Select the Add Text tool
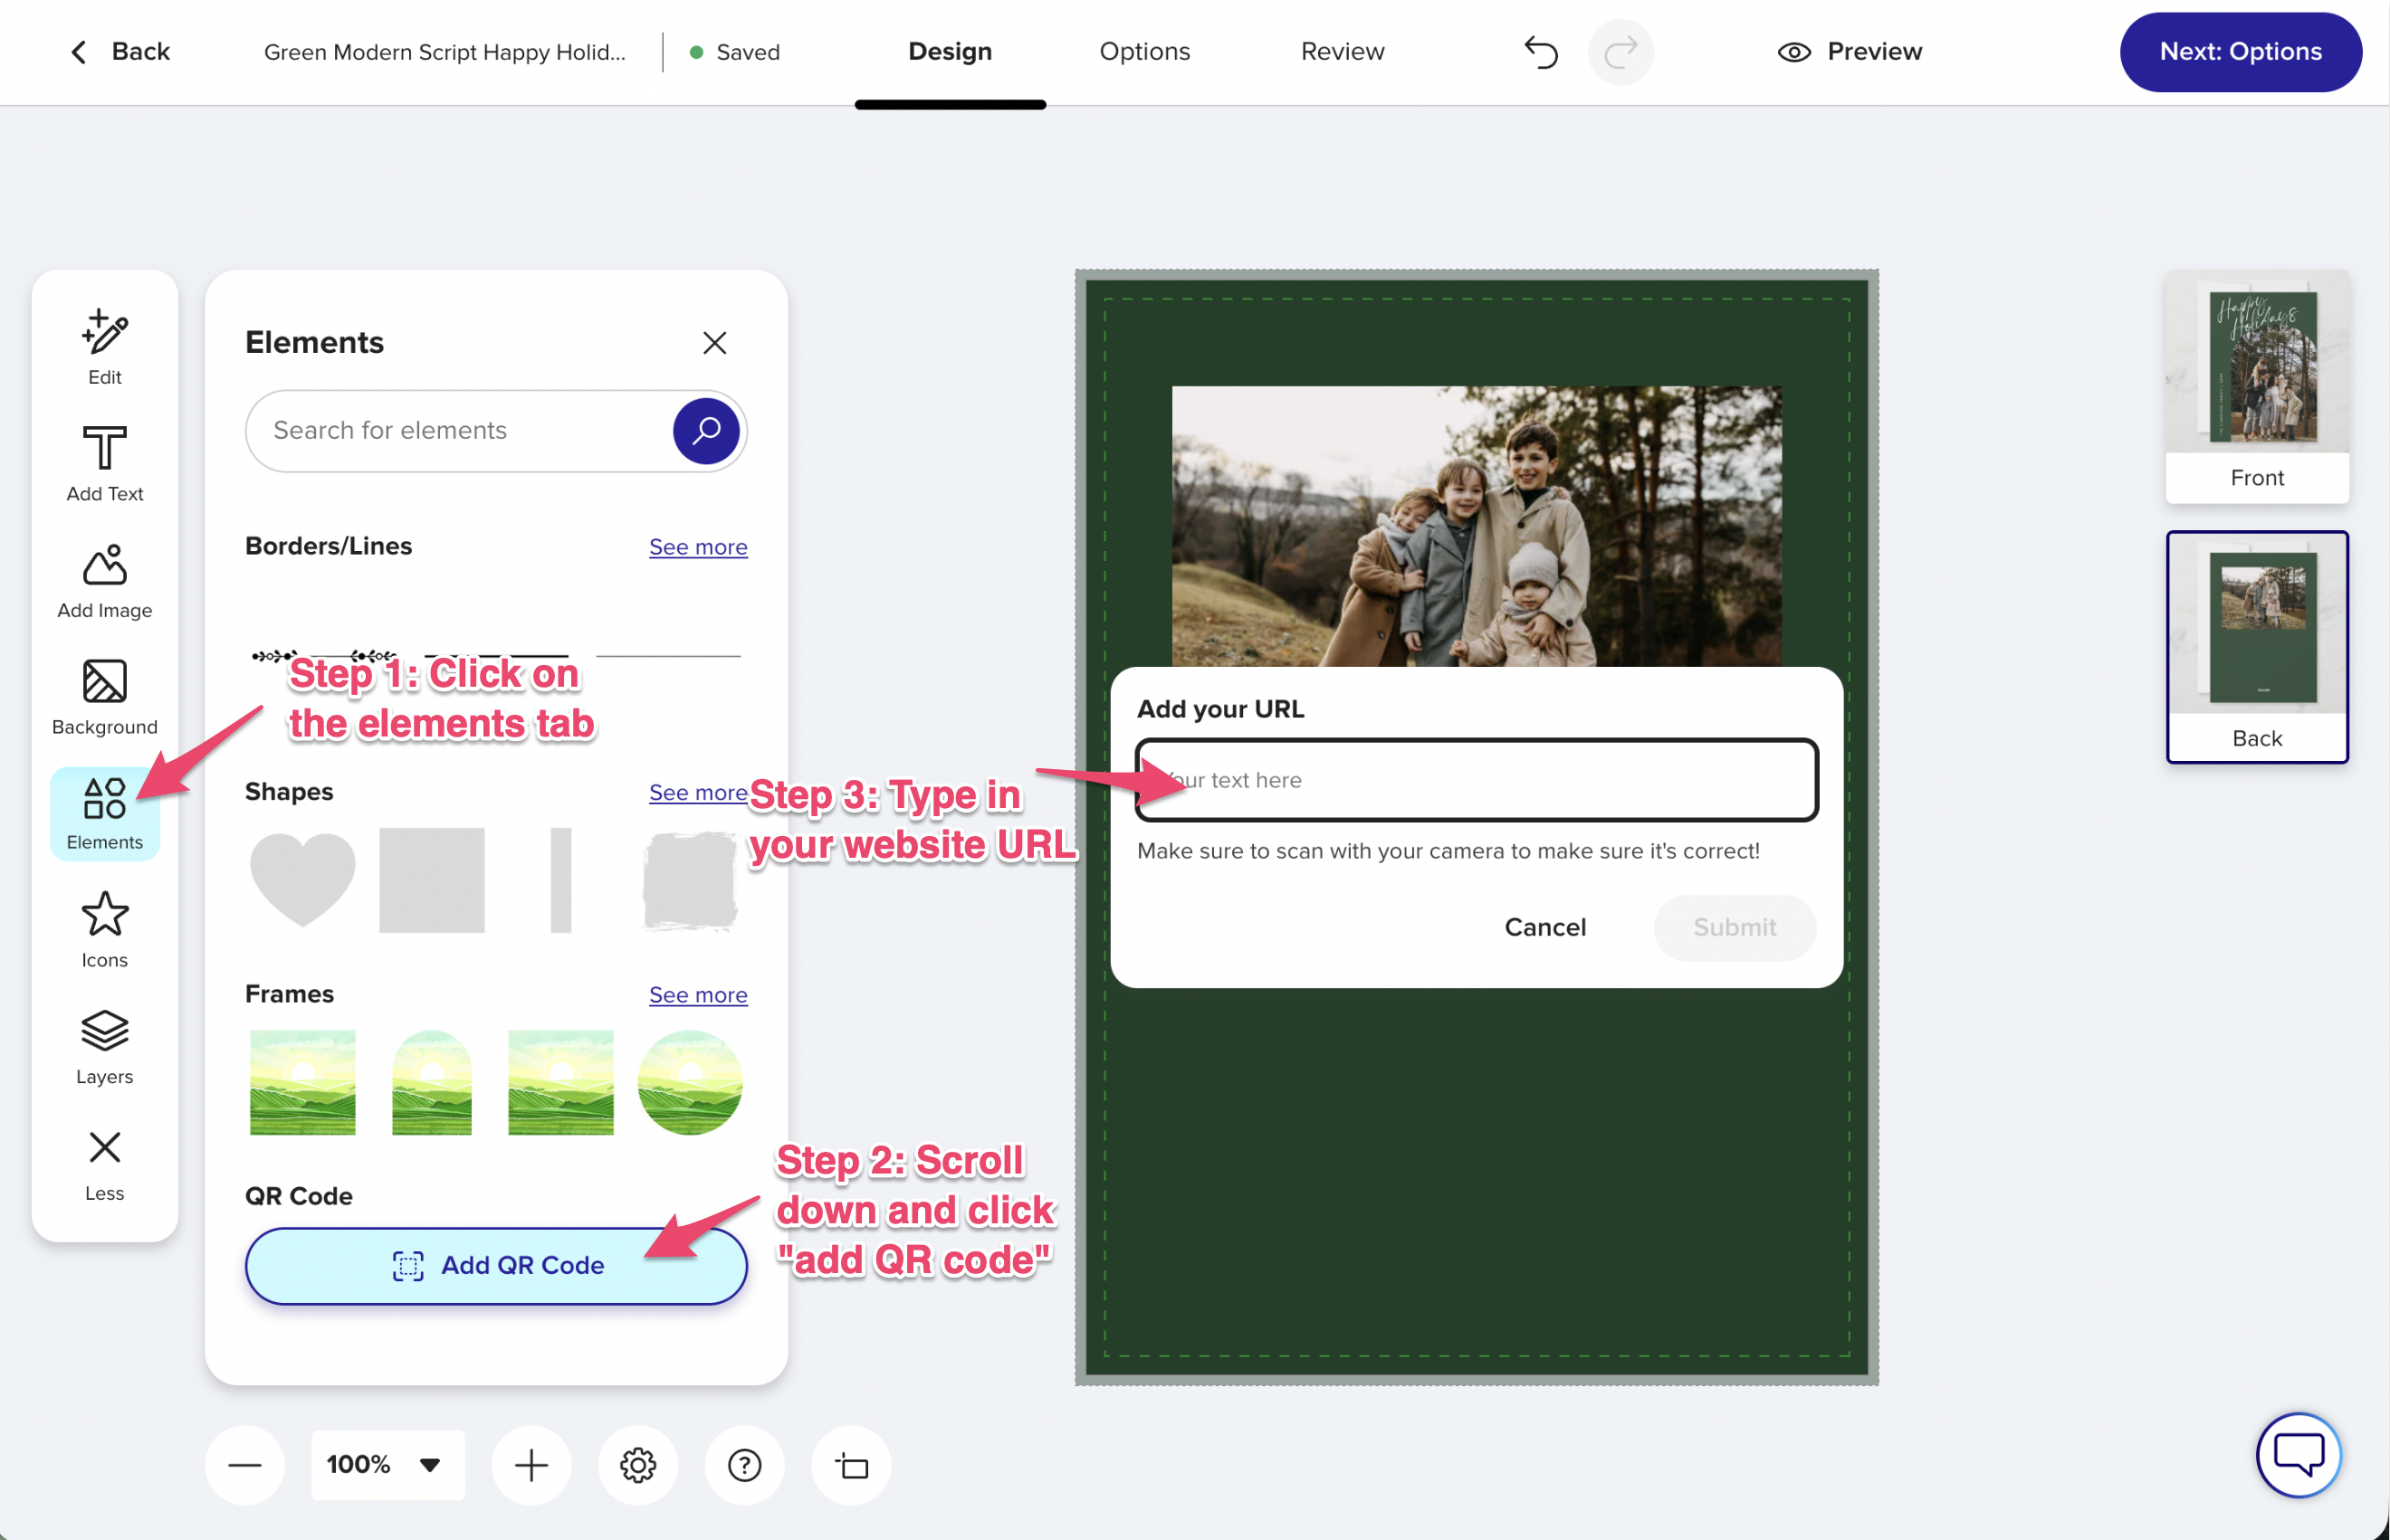The height and width of the screenshot is (1540, 2390). tap(104, 462)
